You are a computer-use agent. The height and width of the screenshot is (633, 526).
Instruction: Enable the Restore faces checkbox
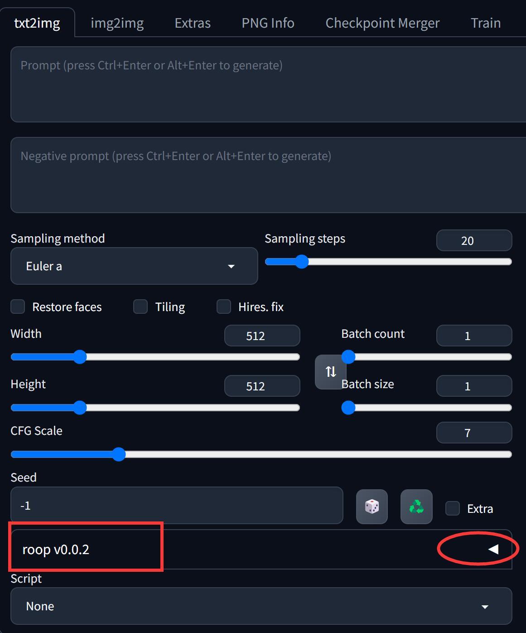click(18, 307)
